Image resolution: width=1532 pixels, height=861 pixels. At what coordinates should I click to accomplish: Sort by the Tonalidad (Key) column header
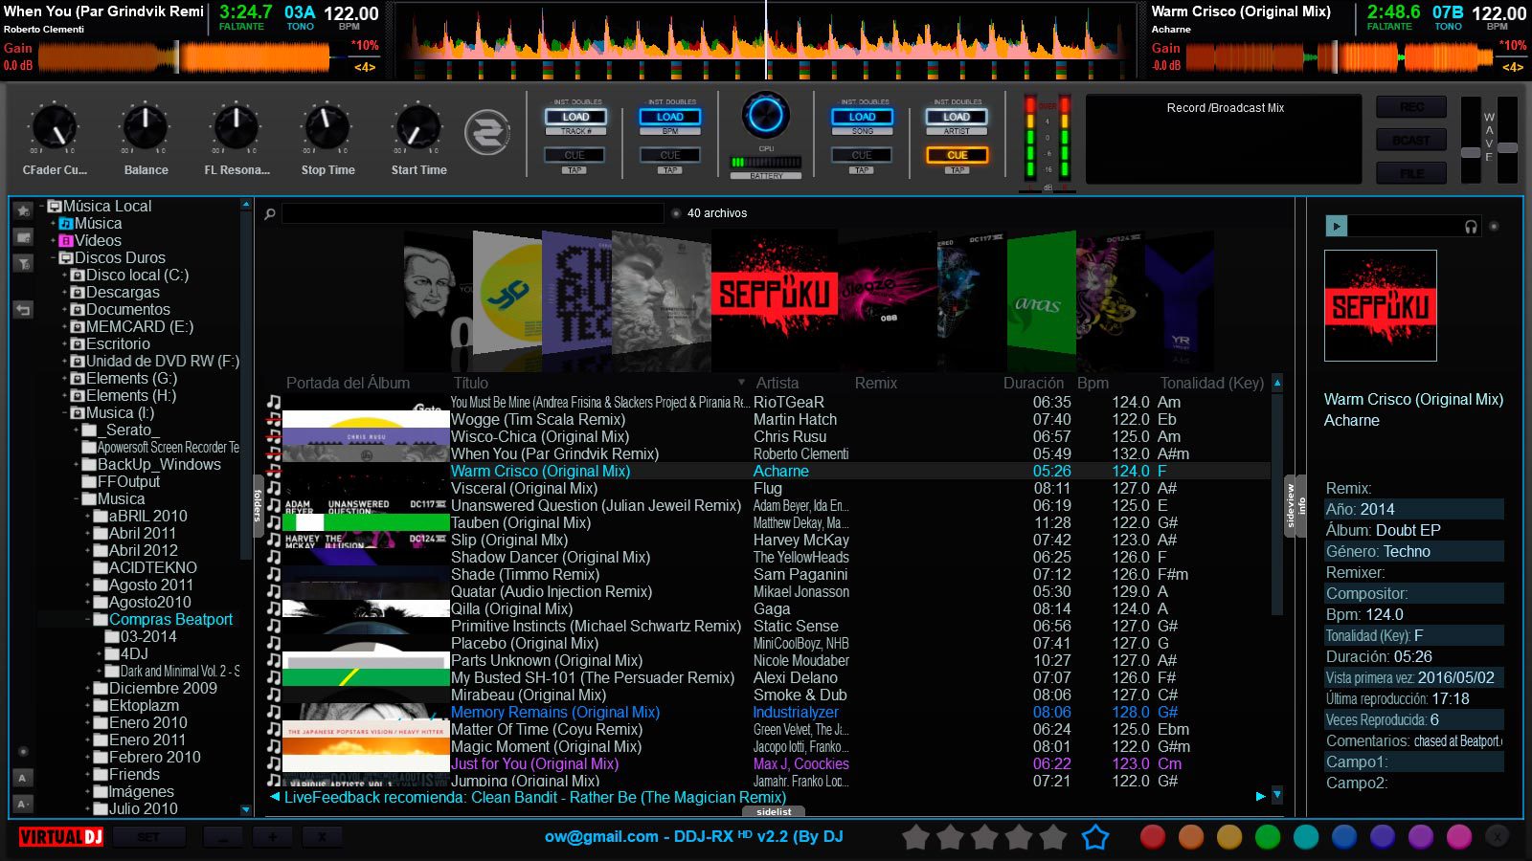1212,383
